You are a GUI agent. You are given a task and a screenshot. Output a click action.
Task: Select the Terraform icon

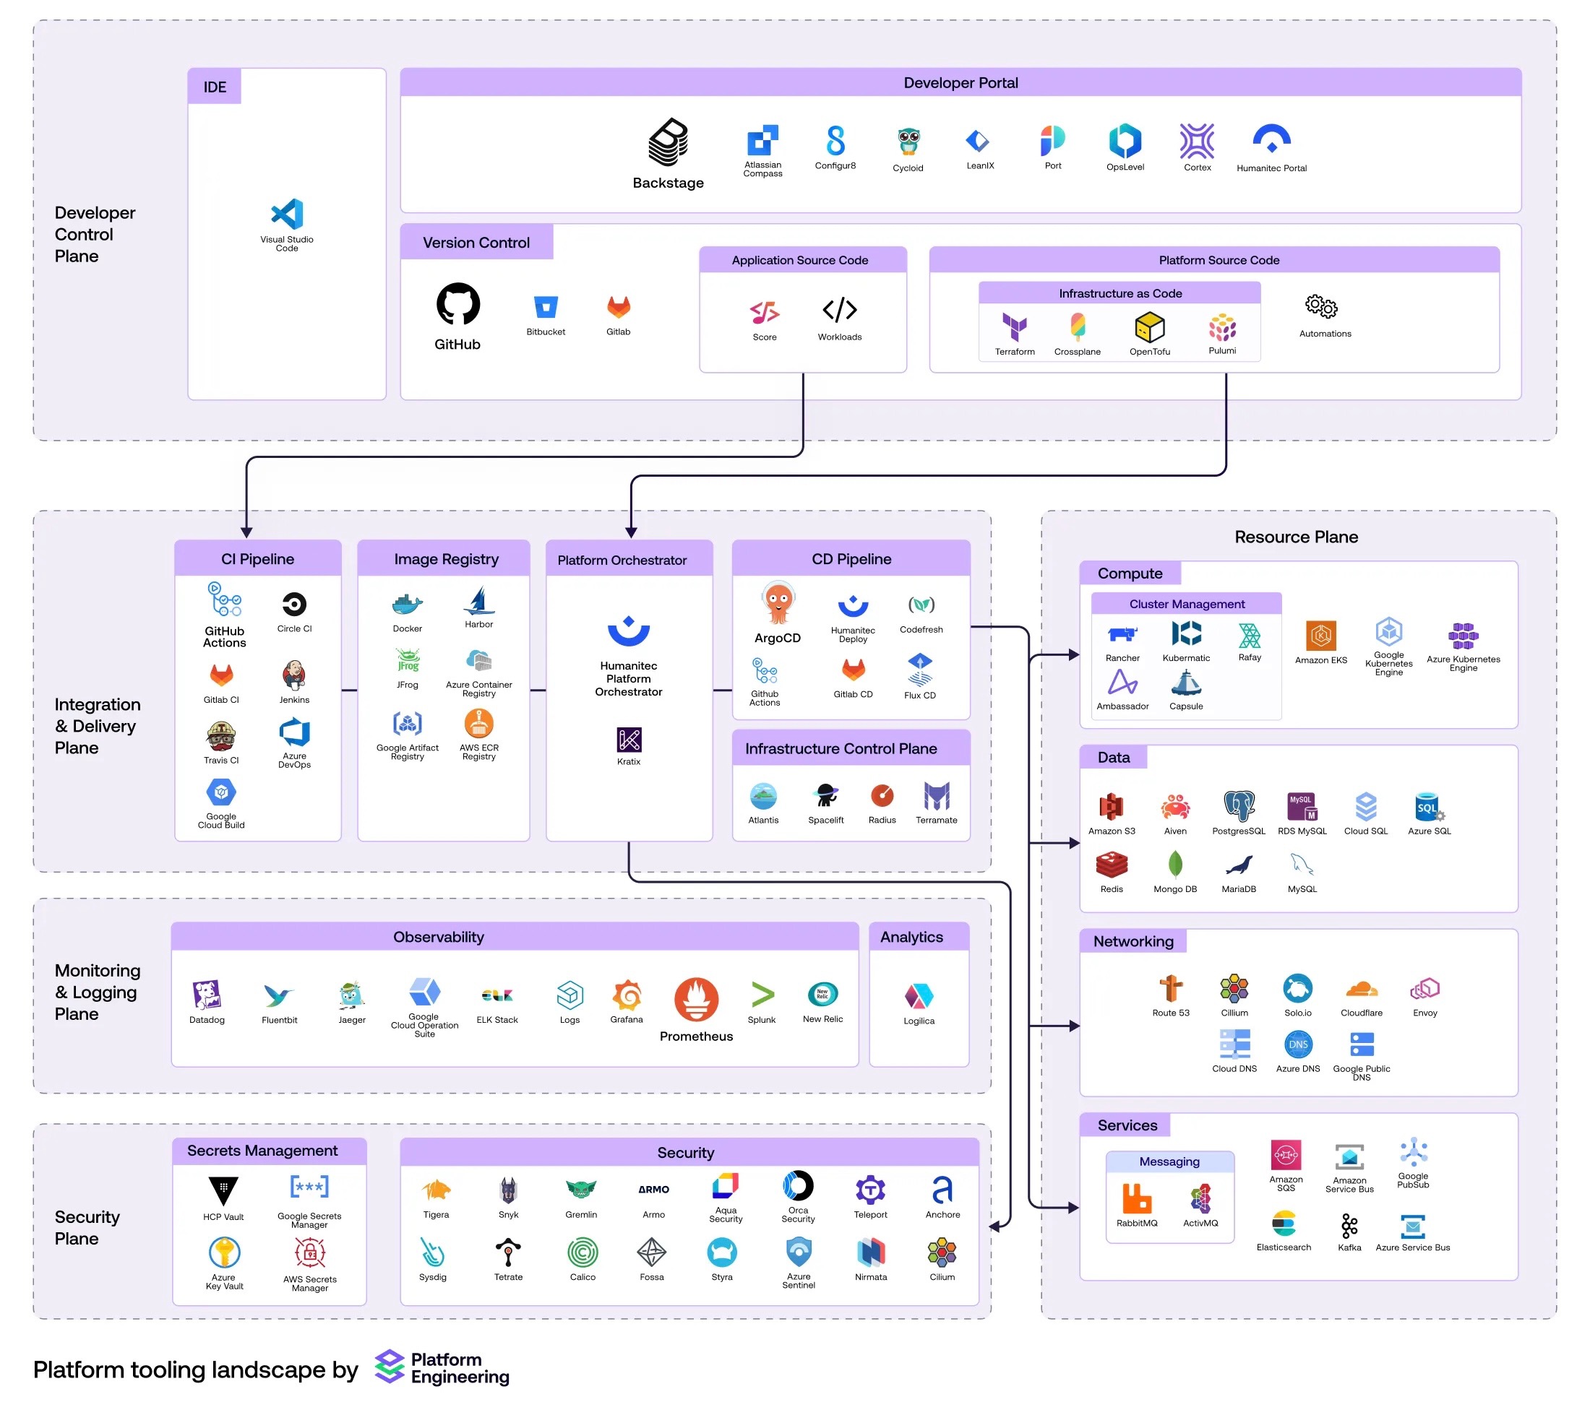1015,327
